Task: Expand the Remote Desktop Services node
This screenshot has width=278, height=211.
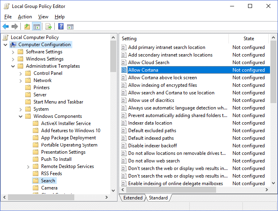Action: [x=28, y=166]
